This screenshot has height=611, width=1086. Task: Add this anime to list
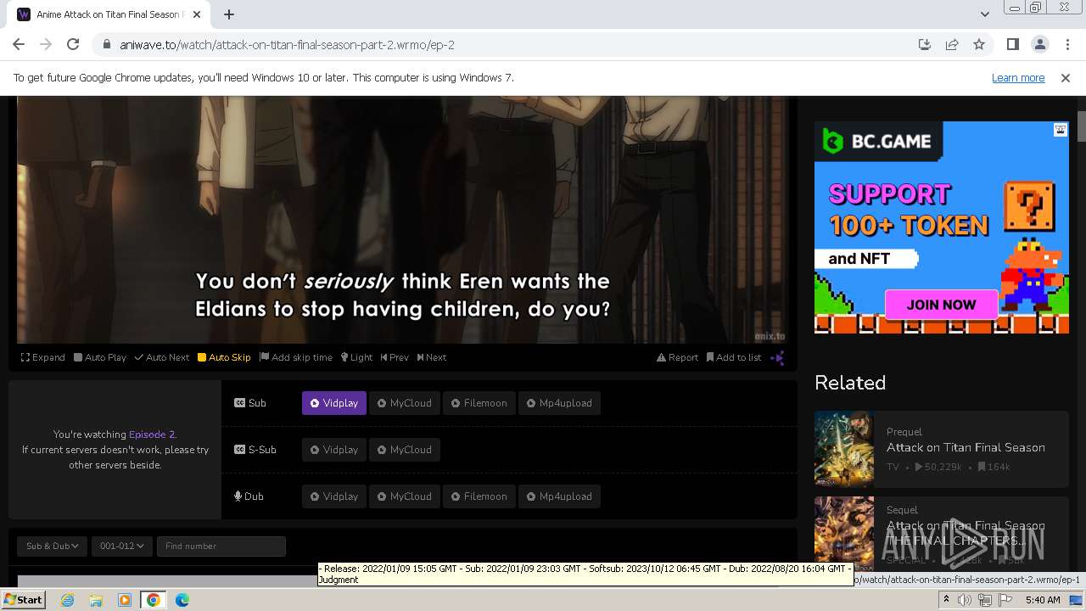coord(734,357)
